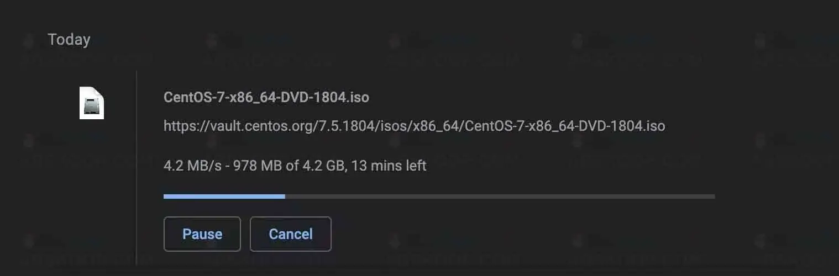
Task: Click the gray unfilled part of progress bar
Action: click(497, 196)
